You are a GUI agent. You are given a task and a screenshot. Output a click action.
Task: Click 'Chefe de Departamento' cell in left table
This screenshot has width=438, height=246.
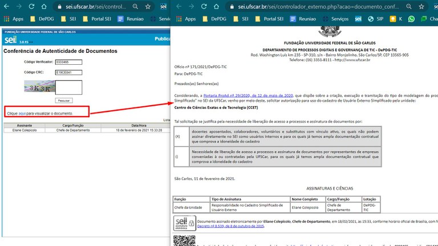tap(73, 130)
